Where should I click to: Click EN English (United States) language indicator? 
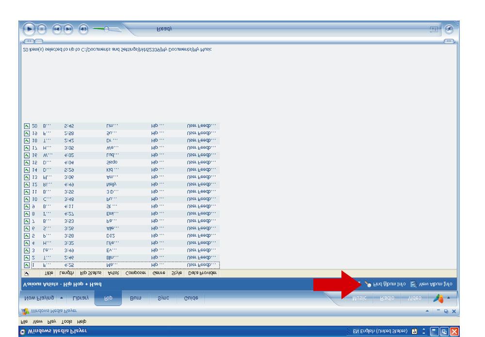pyautogui.click(x=380, y=332)
